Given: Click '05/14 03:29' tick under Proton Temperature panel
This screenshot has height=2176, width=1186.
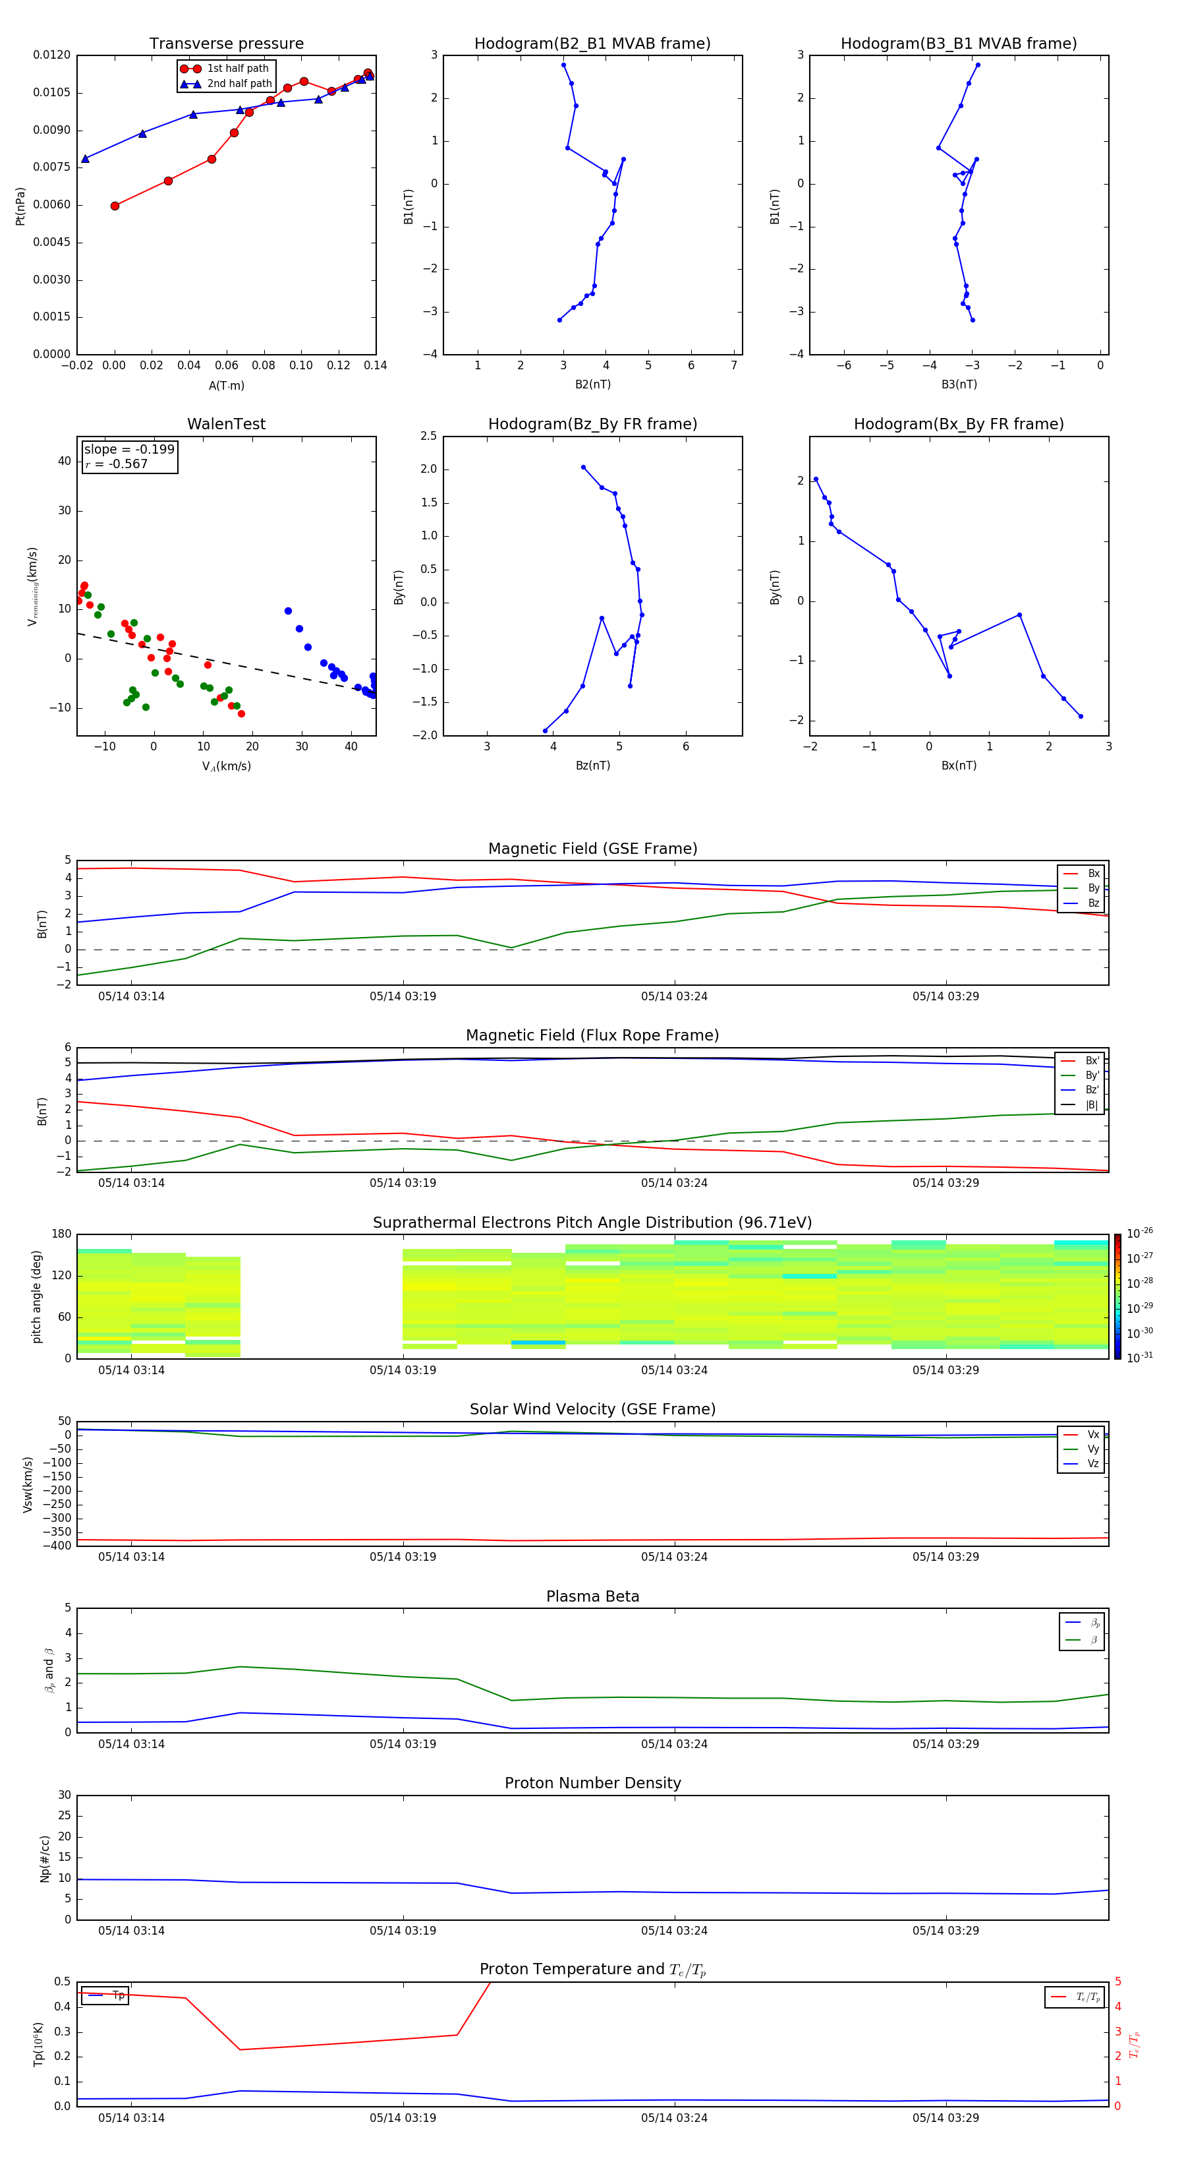Looking at the screenshot, I should pyautogui.click(x=946, y=2118).
